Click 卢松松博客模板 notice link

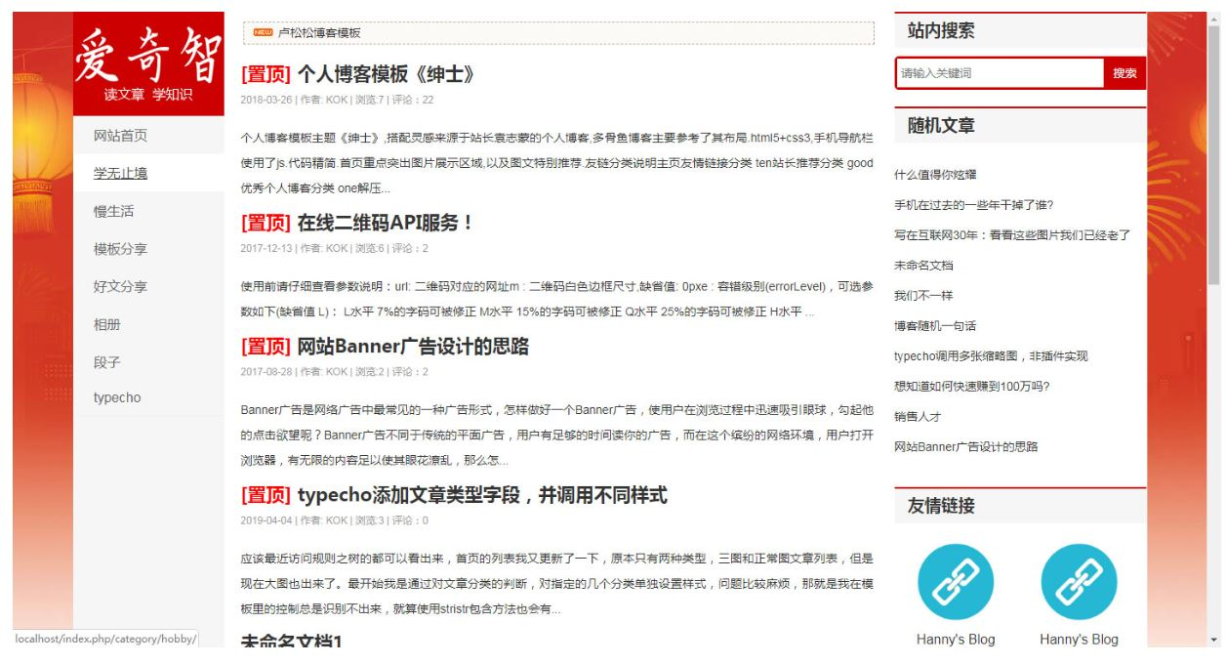(x=319, y=32)
